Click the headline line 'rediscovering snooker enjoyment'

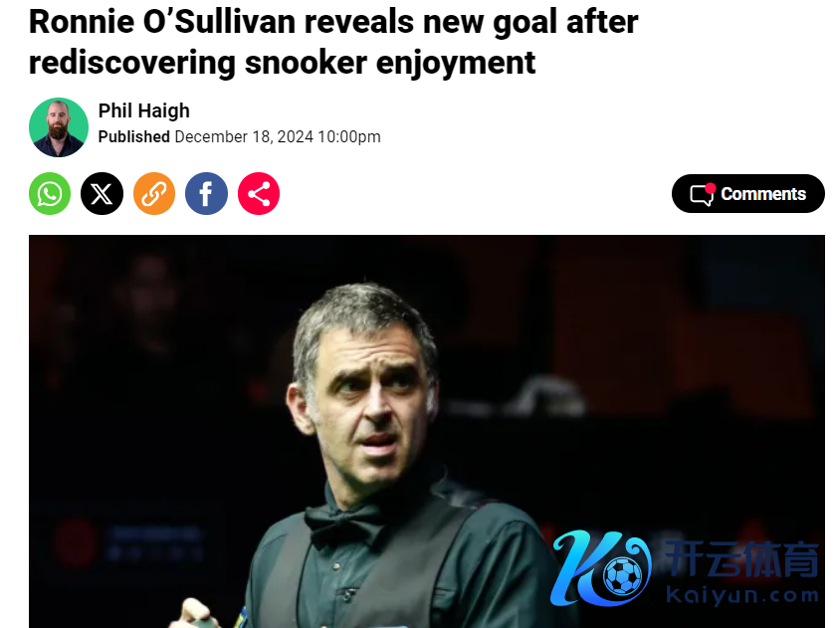(282, 63)
